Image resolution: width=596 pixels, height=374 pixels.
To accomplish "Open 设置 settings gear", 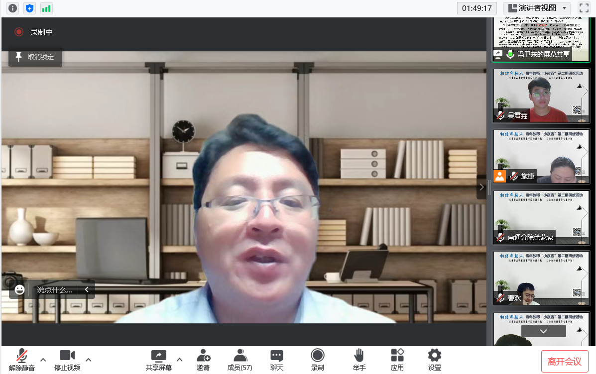I will click(435, 360).
